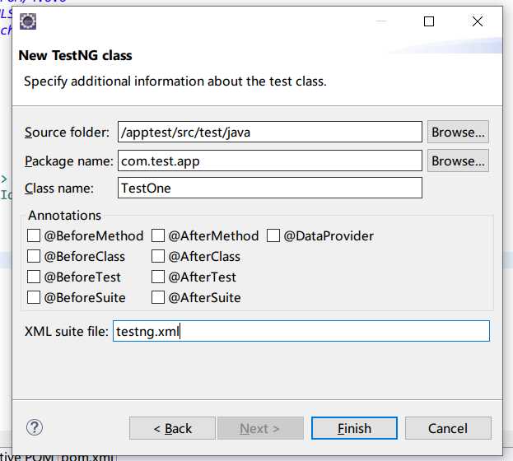Open the help question mark icon

click(35, 427)
